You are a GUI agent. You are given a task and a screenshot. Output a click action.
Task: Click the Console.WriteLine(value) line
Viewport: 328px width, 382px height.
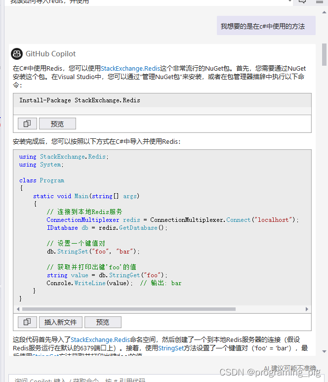114,283
